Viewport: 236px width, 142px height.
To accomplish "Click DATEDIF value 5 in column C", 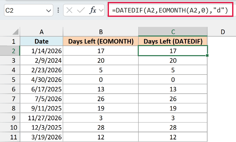I will [x=173, y=70].
